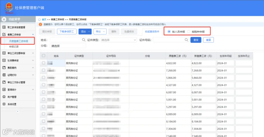Select 按险种申报 radio button

(x=189, y=32)
